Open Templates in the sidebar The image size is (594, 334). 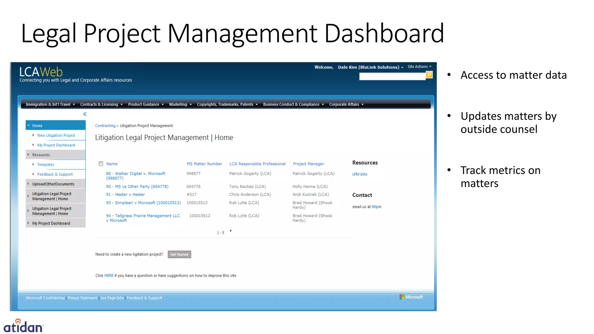[x=46, y=165]
